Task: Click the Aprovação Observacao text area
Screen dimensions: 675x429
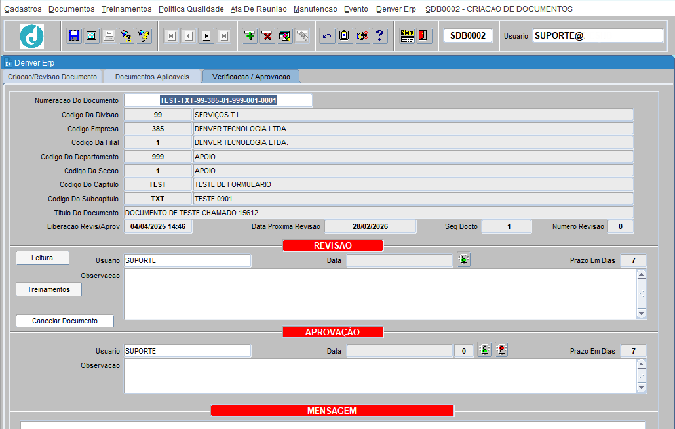Action: point(381,376)
